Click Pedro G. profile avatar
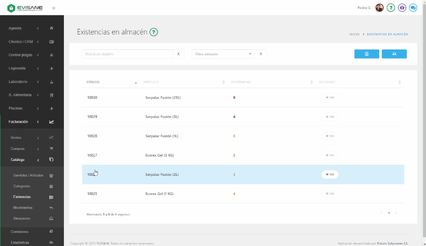426x246 pixels. pyautogui.click(x=379, y=8)
